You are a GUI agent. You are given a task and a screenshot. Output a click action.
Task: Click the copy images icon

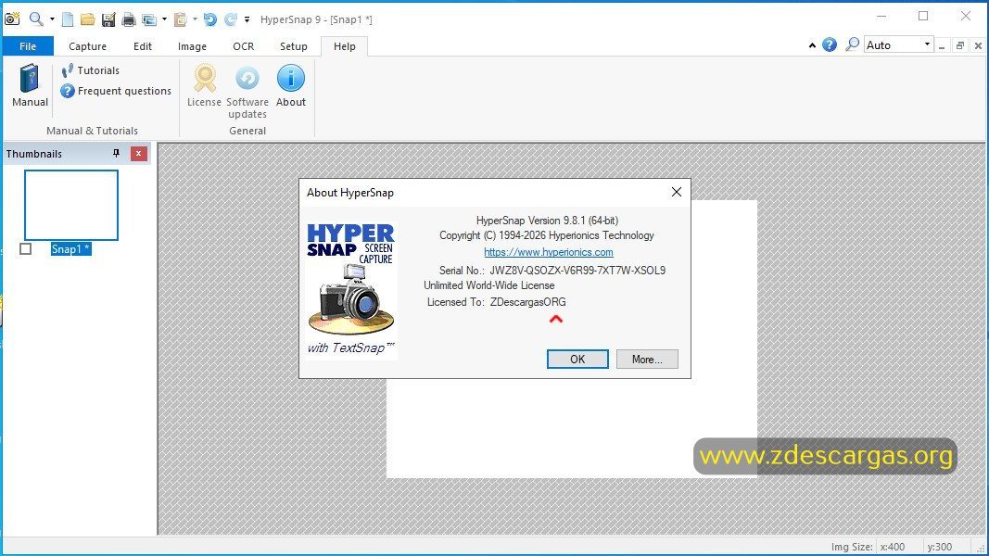149,19
